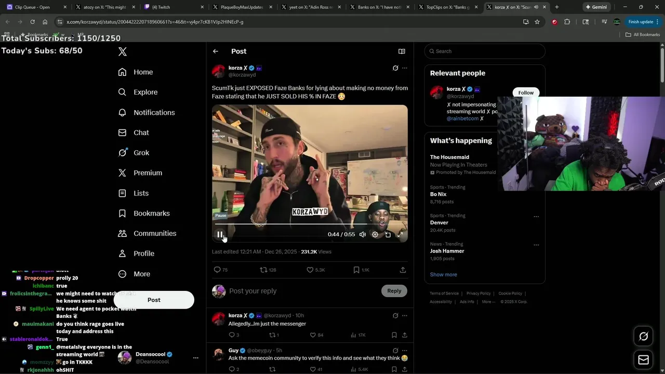Open Lists in the sidebar
The height and width of the screenshot is (374, 665).
point(134,193)
